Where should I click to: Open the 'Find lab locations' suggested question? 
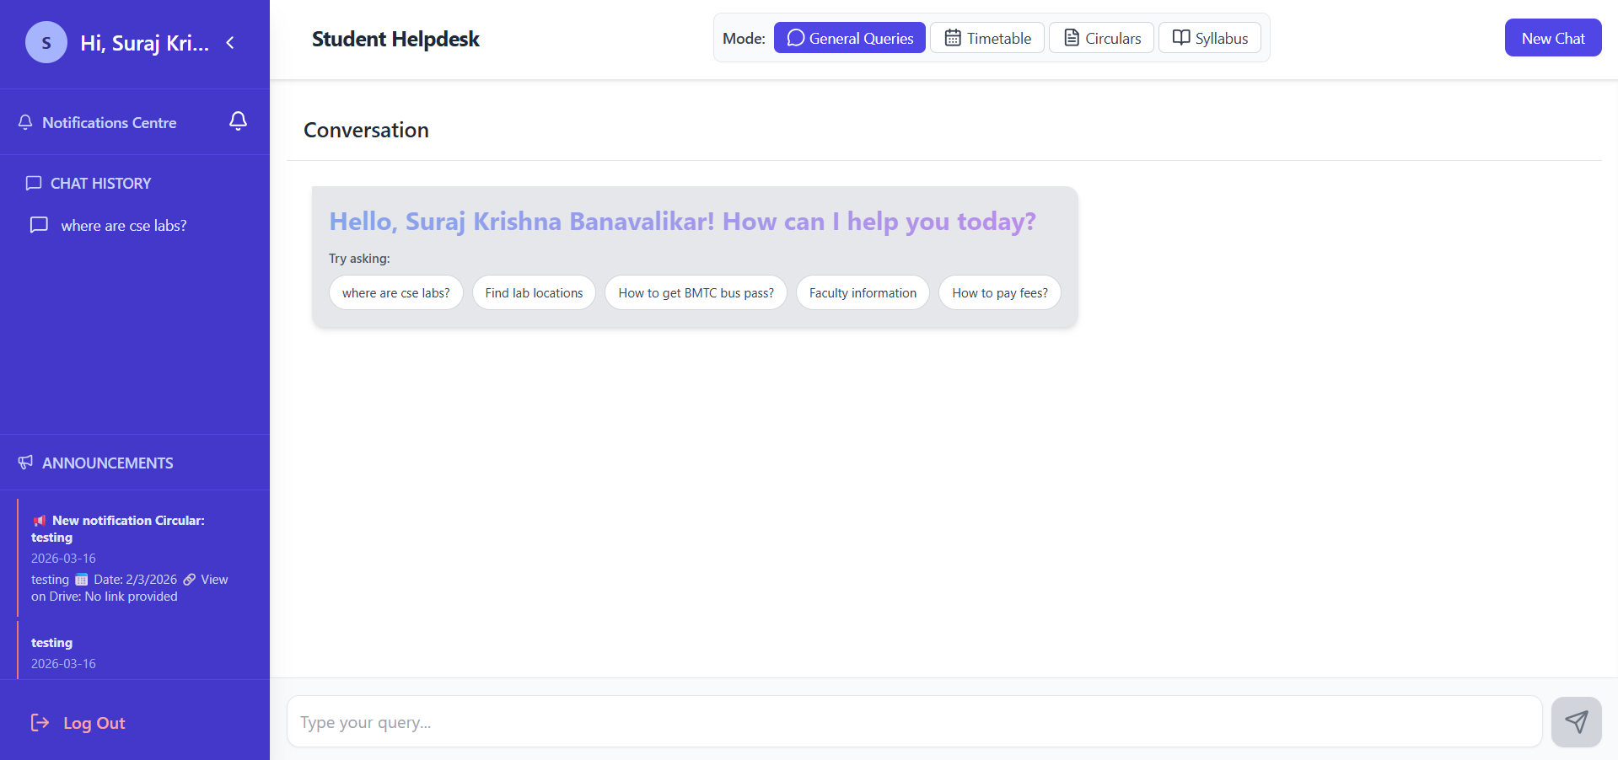[x=534, y=292]
